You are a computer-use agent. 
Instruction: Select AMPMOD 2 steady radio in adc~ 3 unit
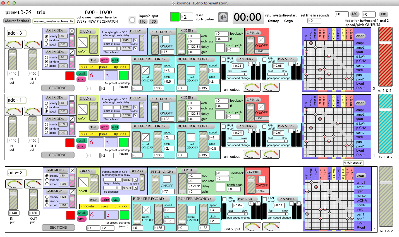[47, 57]
